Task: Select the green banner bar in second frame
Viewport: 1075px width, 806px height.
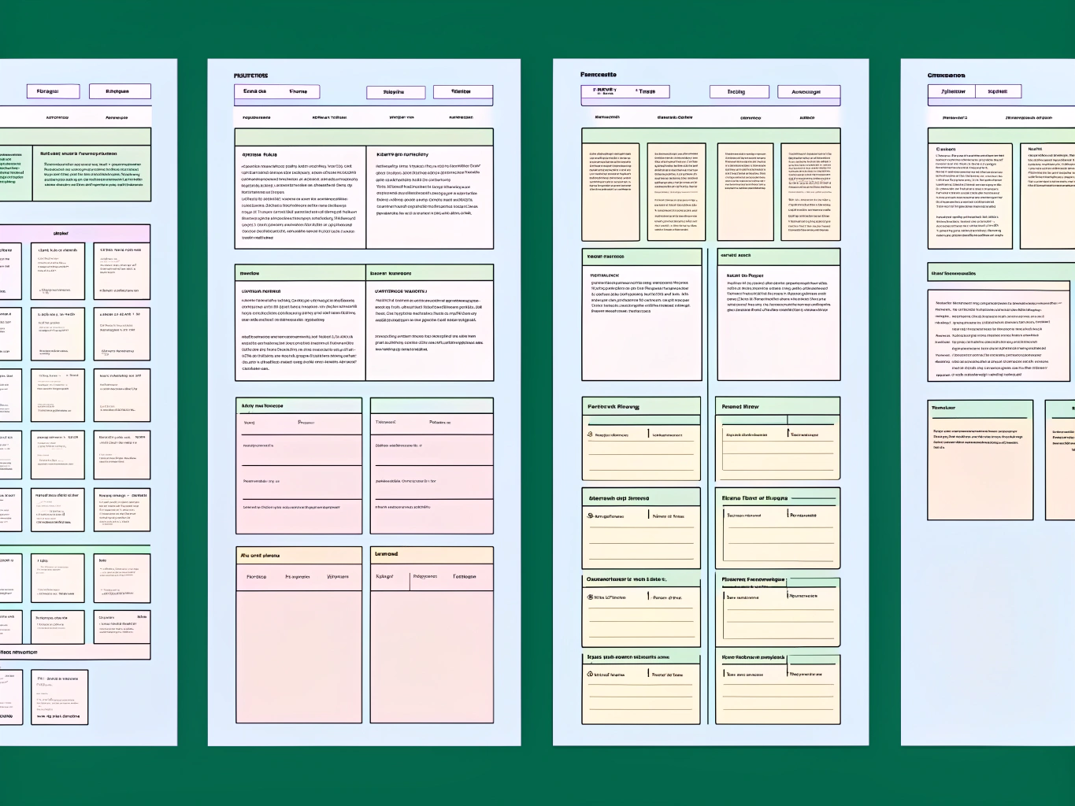Action: 364,137
